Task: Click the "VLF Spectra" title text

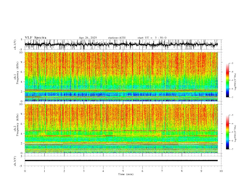Action: point(36,38)
